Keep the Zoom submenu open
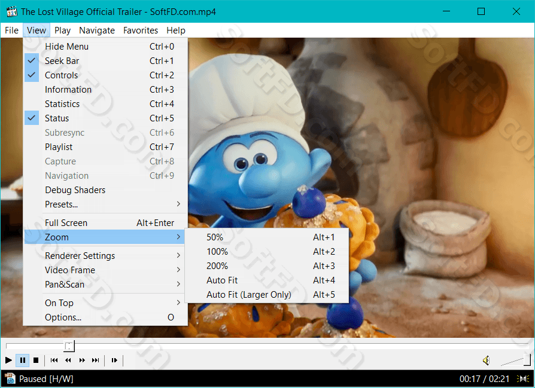Viewport: 535px width, 388px height. pos(105,237)
